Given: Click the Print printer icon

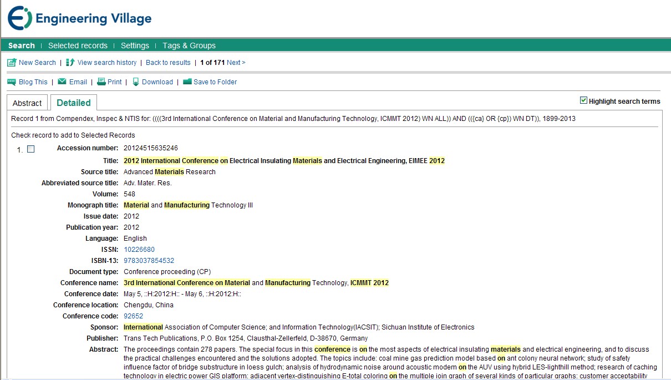Looking at the screenshot, I should click(101, 82).
